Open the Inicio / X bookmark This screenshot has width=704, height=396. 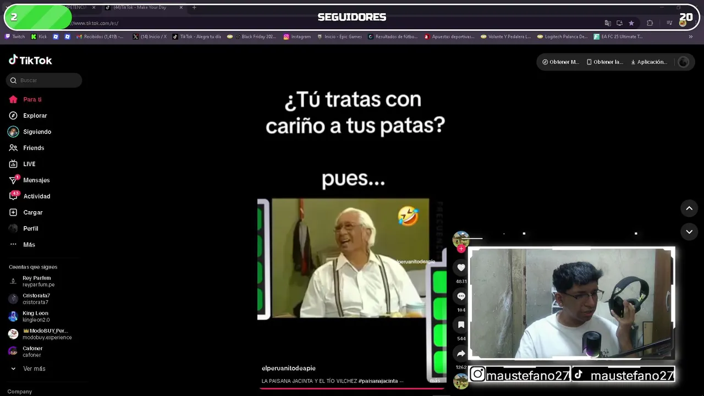[150, 37]
